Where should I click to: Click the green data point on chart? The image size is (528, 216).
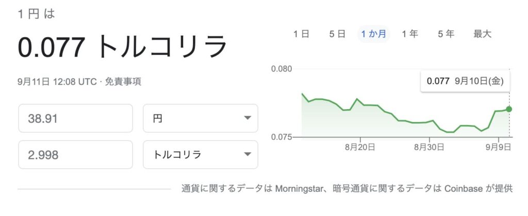pyautogui.click(x=509, y=109)
